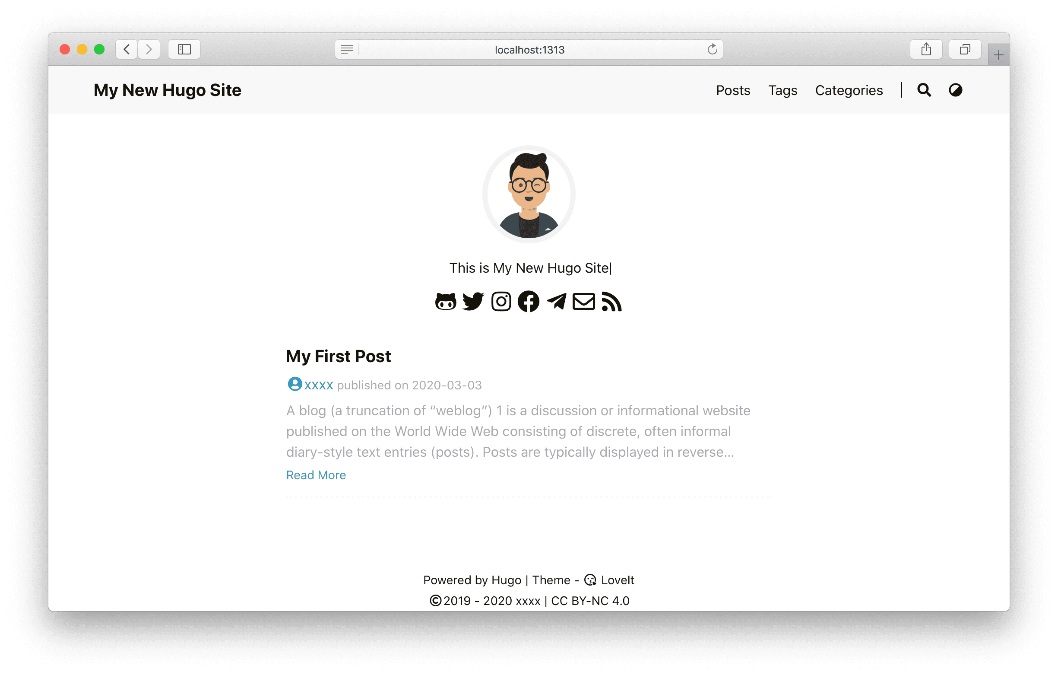Open the Tags navigation menu item
1058x675 pixels.
pos(782,89)
